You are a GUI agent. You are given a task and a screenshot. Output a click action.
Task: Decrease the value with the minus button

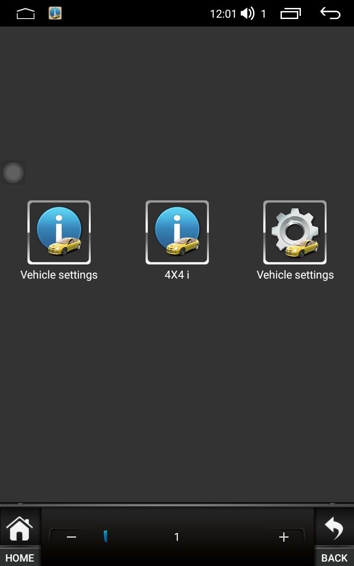(71, 537)
